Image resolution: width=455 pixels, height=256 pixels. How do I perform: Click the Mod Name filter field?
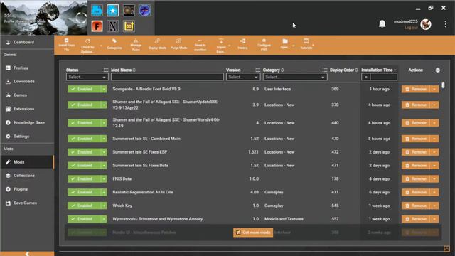(167, 77)
